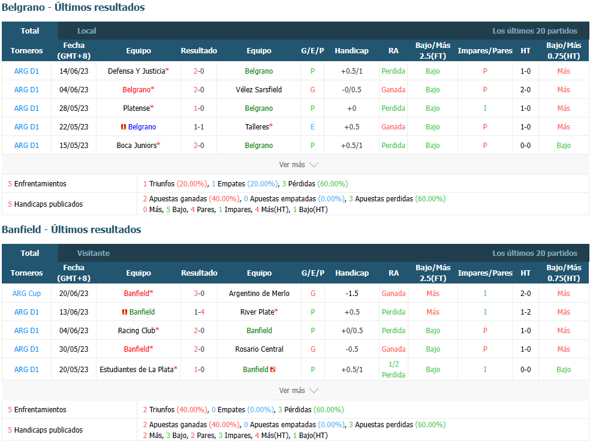This screenshot has height=444, width=593.
Task: Expand 'Ver más' under Belgrano results
Action: [299, 165]
